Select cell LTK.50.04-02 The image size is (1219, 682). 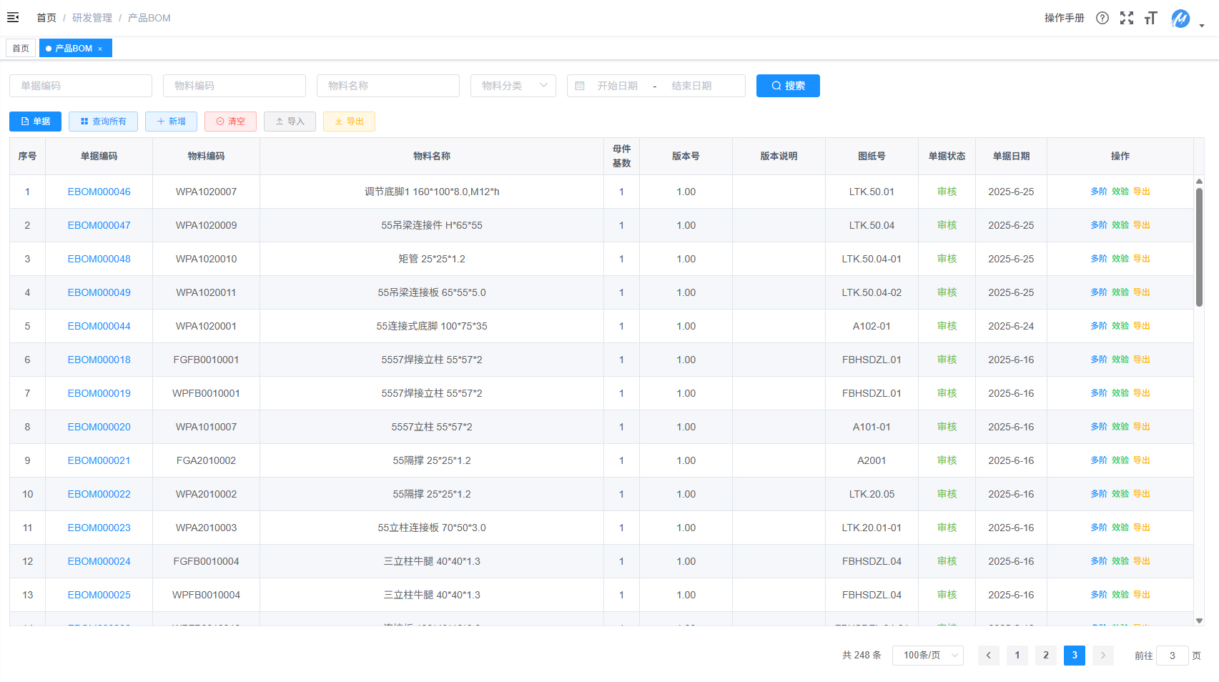(x=872, y=292)
